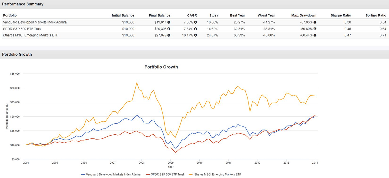
Task: Toggle Vanguard Developed Markets legend label
Action: pos(113,174)
